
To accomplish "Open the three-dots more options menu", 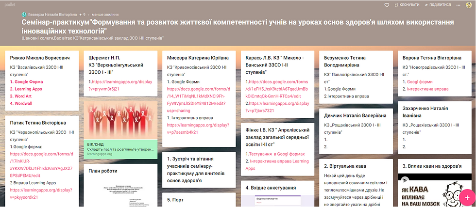I will coord(458,5).
